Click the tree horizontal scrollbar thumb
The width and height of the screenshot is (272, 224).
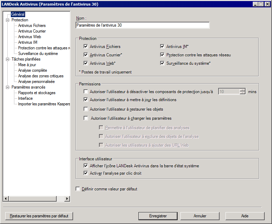click(33, 198)
